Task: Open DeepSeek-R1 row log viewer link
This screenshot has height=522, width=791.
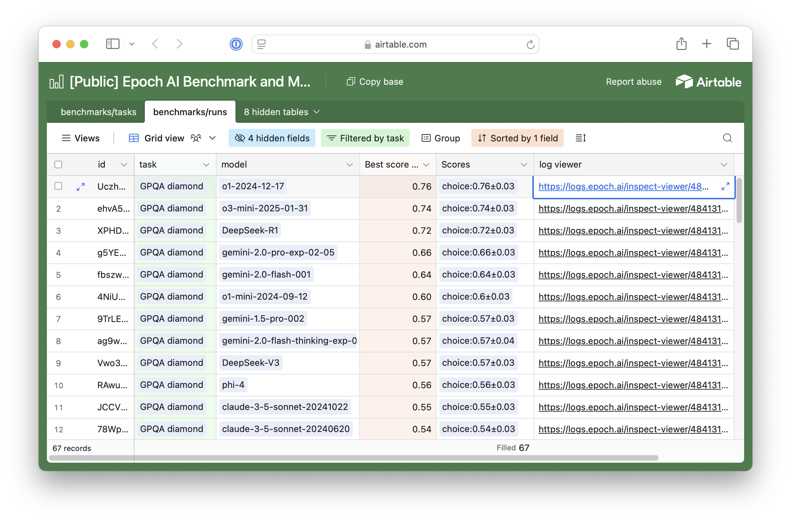Action: tap(633, 231)
